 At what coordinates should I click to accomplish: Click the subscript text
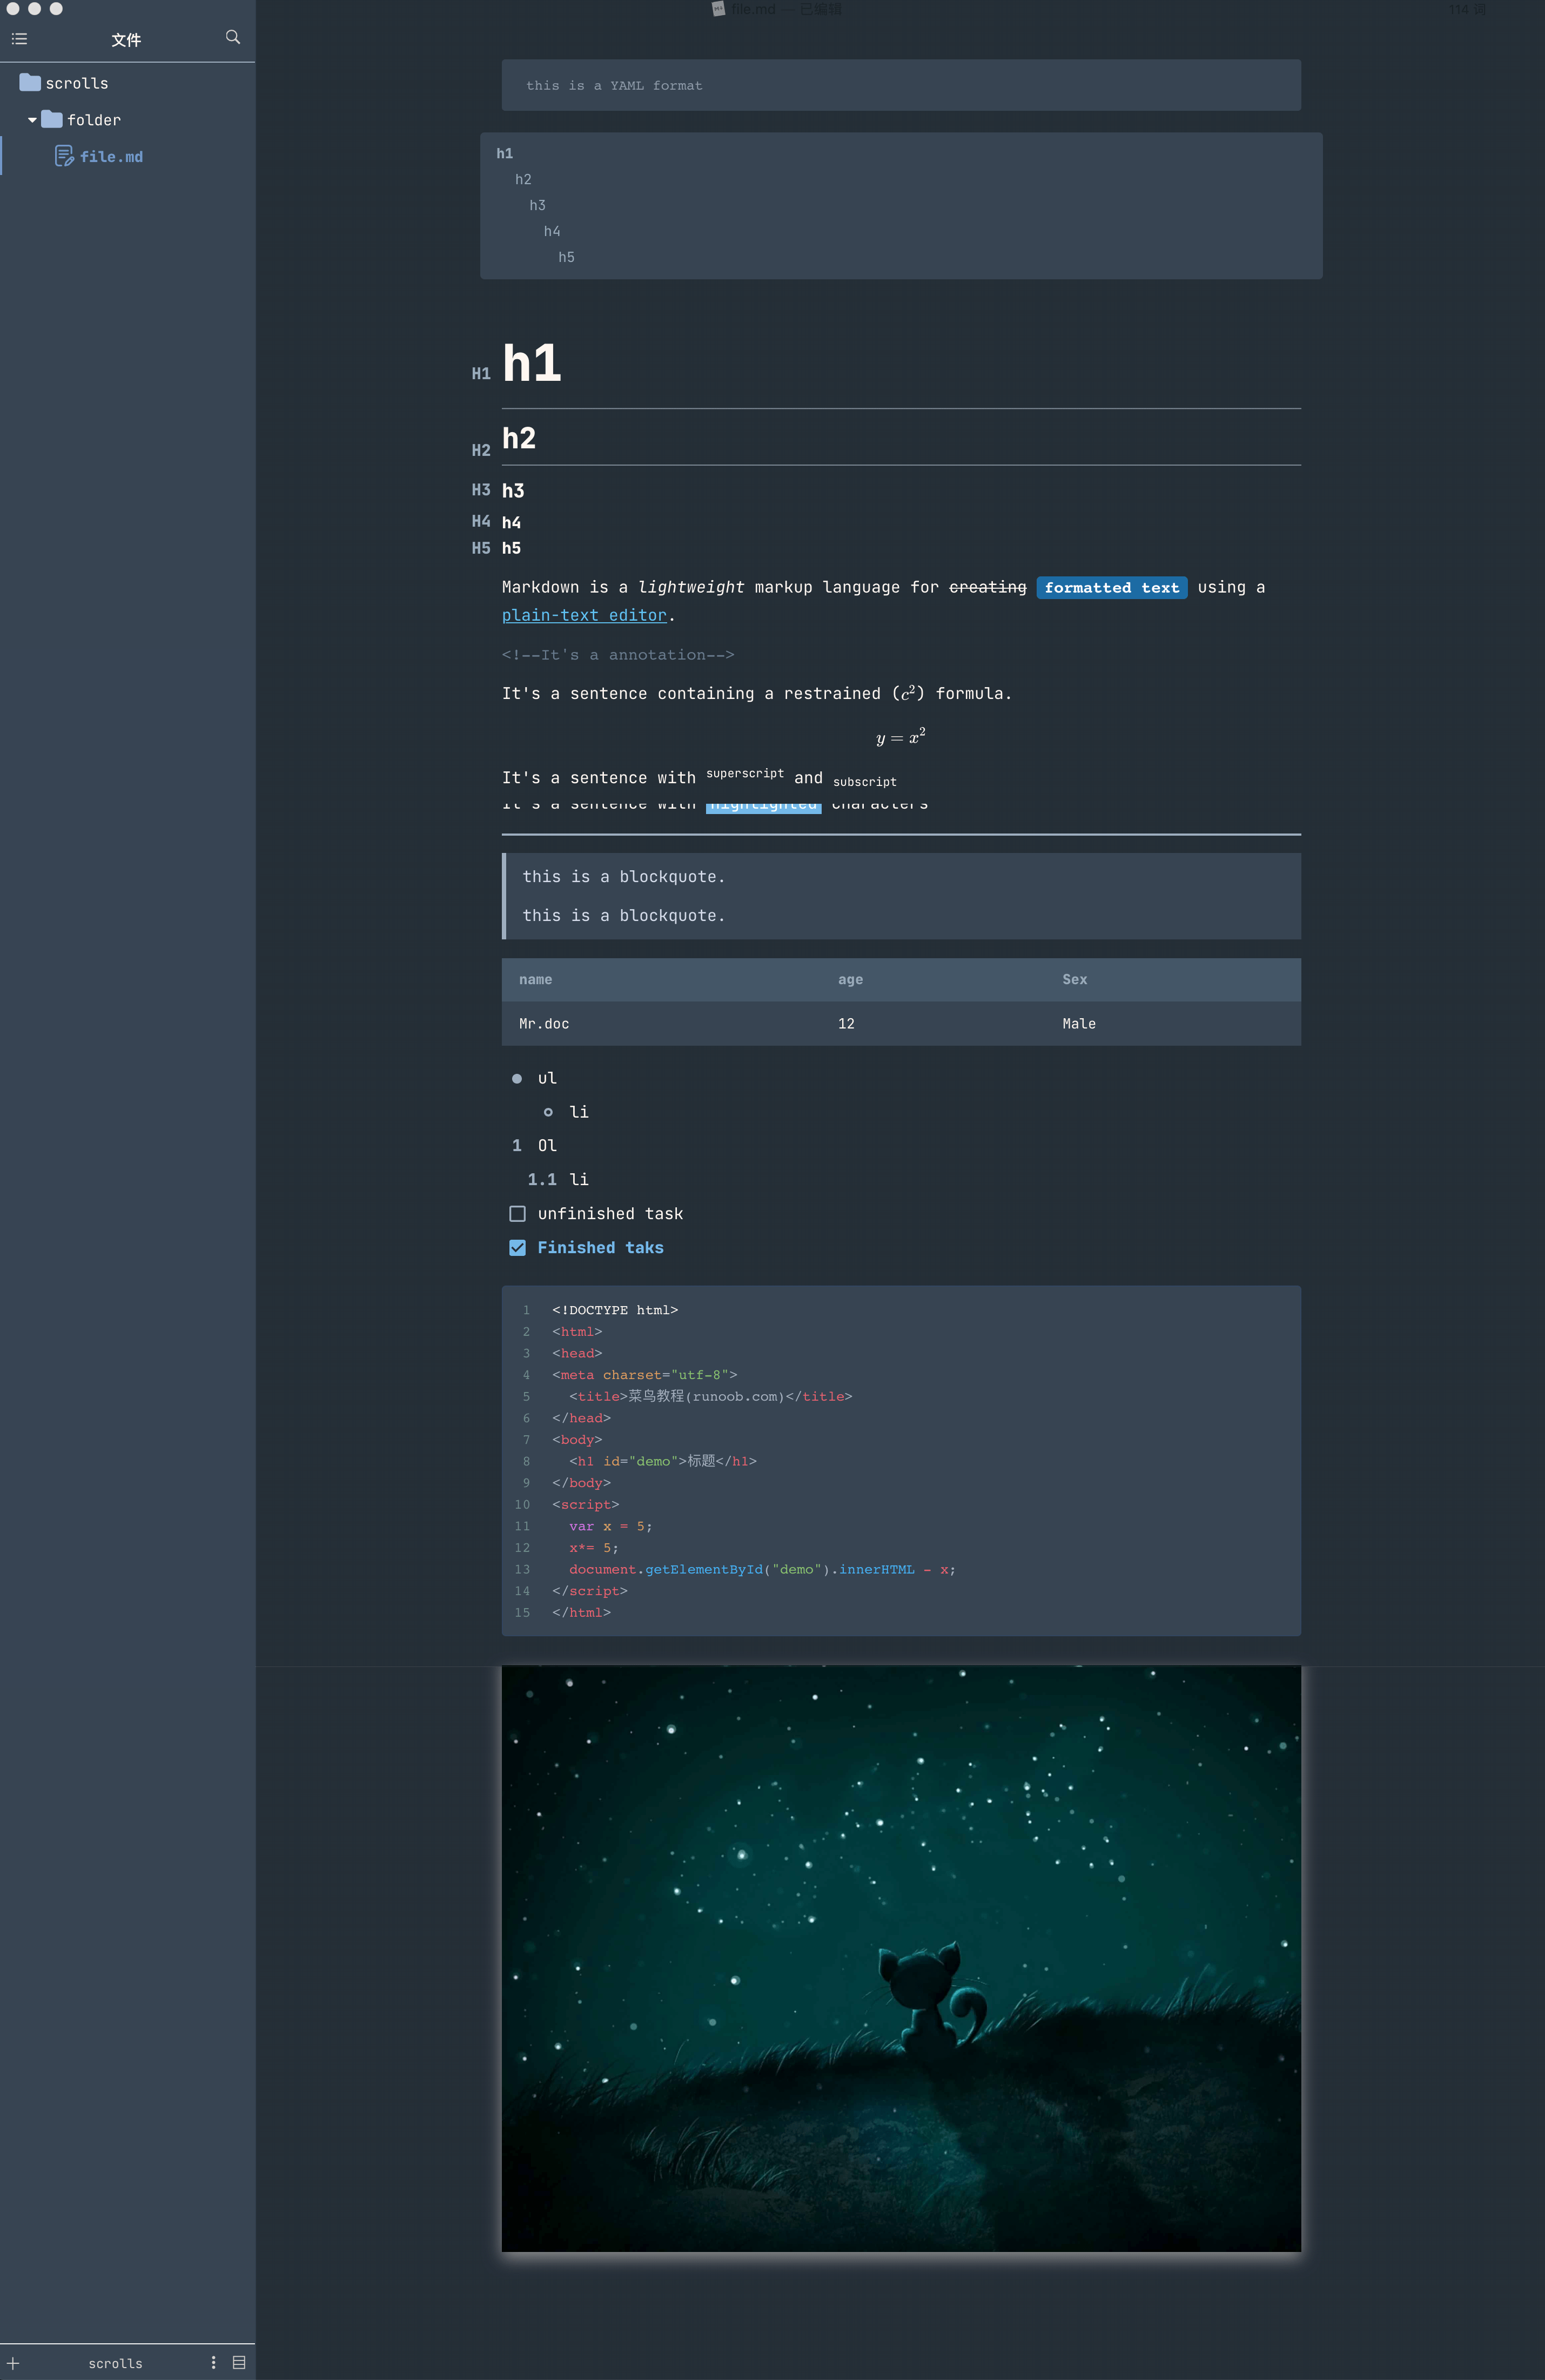click(x=865, y=782)
